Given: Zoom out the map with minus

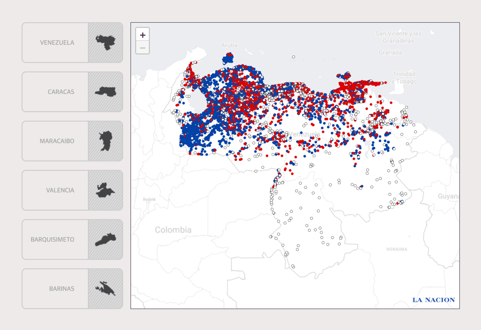Looking at the screenshot, I should (x=143, y=48).
